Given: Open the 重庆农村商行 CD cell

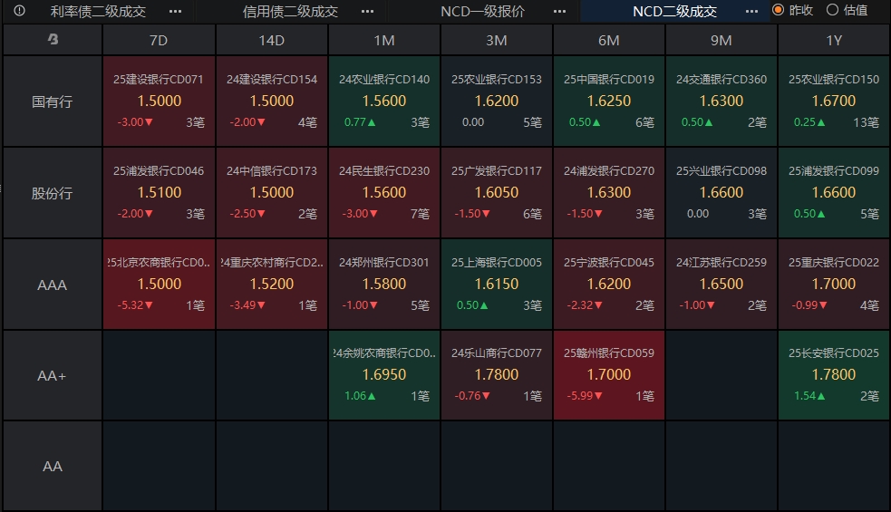Looking at the screenshot, I should [272, 285].
